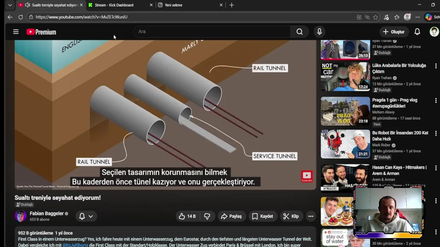This screenshot has height=247, width=440.
Task: Open YouTube notifications bell
Action: pos(417,32)
